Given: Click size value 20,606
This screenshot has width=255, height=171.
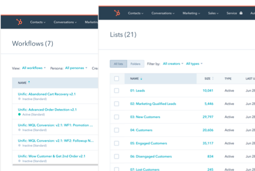Looking at the screenshot, I should point(208,130).
